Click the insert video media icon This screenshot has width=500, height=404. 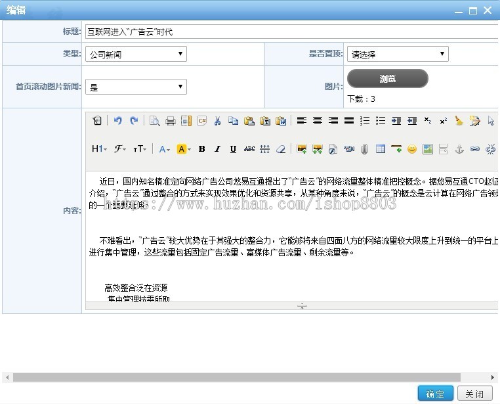pos(349,148)
